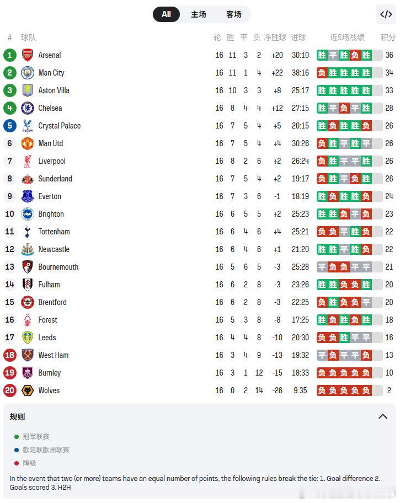Image resolution: width=400 pixels, height=503 pixels.
Task: Click the Chelsea team badge icon
Action: [x=28, y=108]
